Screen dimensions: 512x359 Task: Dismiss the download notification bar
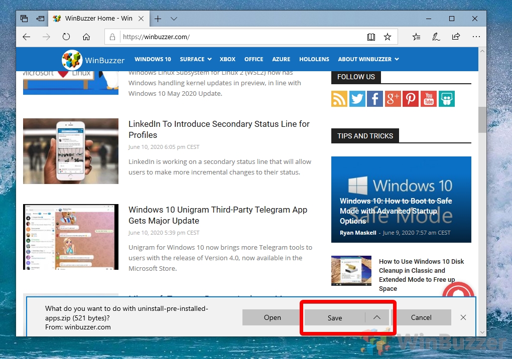tap(463, 317)
